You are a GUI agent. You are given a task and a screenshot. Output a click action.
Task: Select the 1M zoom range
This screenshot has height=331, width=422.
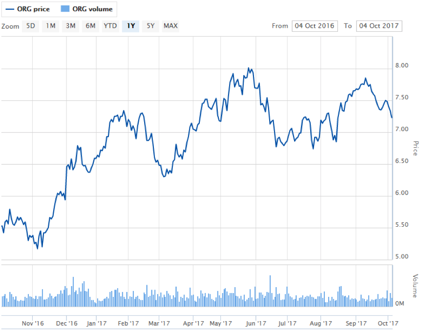(x=50, y=26)
